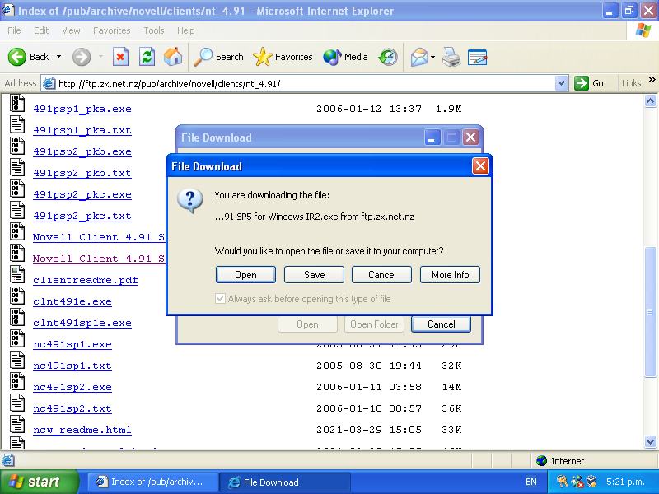Open the Address bar dropdown list
The width and height of the screenshot is (659, 494).
click(561, 83)
